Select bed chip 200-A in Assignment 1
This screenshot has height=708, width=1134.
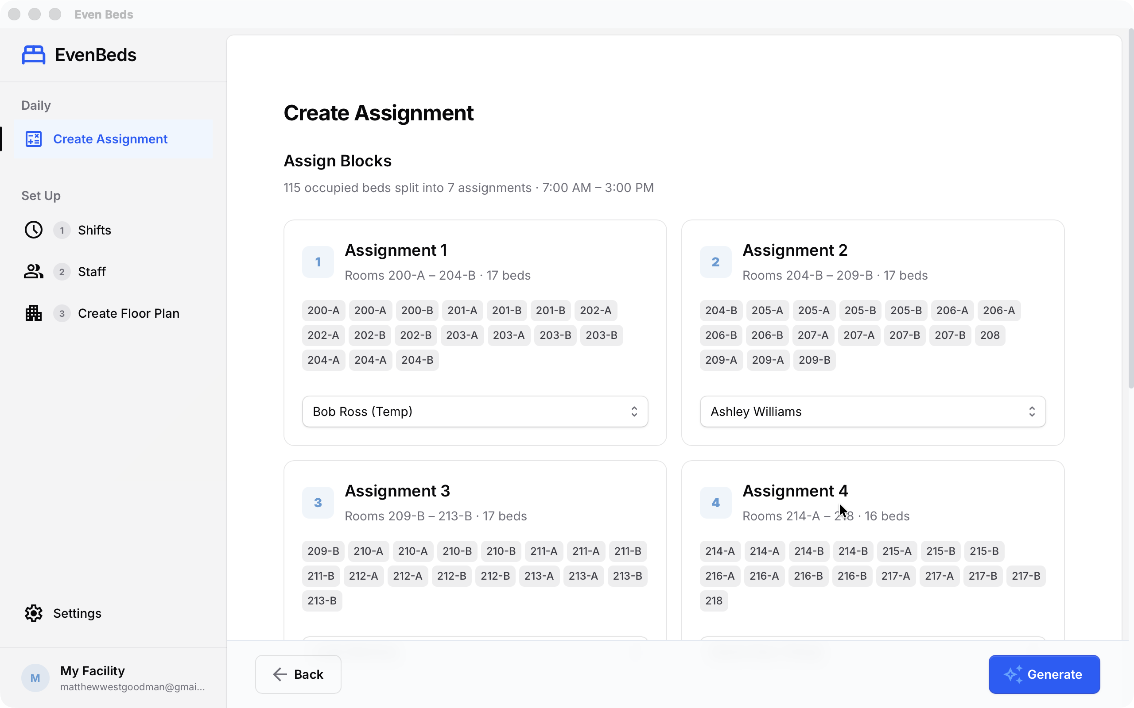pos(323,310)
